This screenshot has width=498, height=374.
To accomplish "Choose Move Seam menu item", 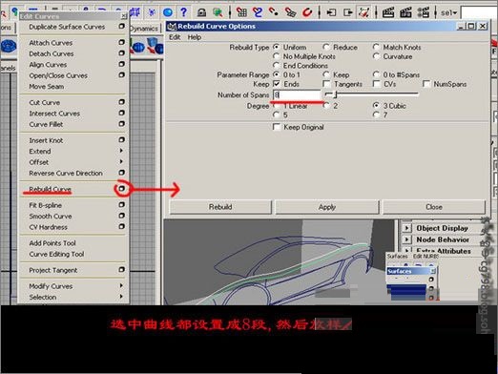I will [47, 87].
